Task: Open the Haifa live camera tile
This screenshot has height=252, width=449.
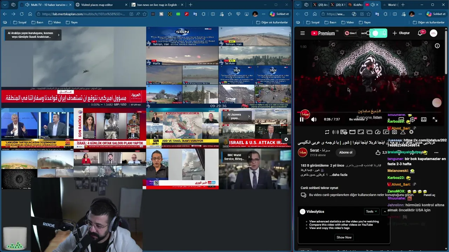Action: [182, 56]
